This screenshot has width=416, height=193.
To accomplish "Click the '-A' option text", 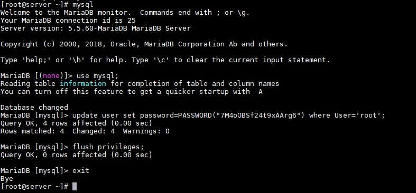I will pos(258,92).
